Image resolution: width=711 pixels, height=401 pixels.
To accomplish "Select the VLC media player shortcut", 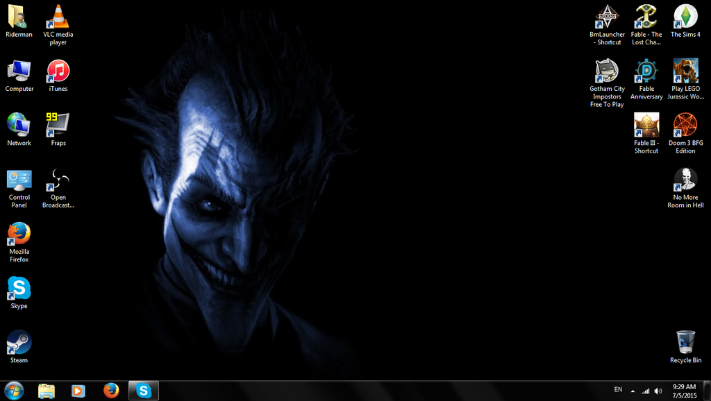I will pos(58,24).
